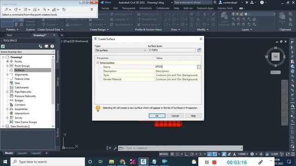
Task: Select Bridges in the Prospector tree
Action: [19, 101]
